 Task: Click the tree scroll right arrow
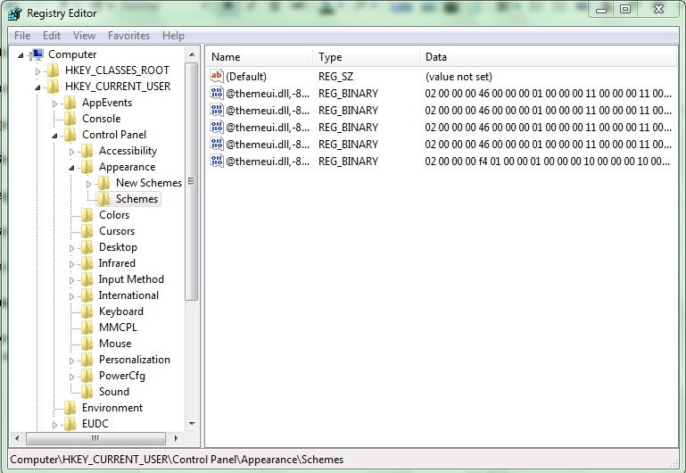pos(176,438)
